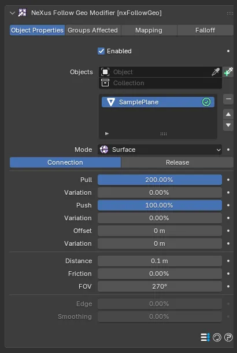Select SamplePlane in the objects list

[x=158, y=102]
